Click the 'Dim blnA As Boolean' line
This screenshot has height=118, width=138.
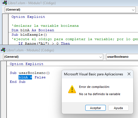click(33, 30)
